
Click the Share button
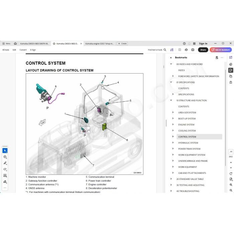(203, 50)
